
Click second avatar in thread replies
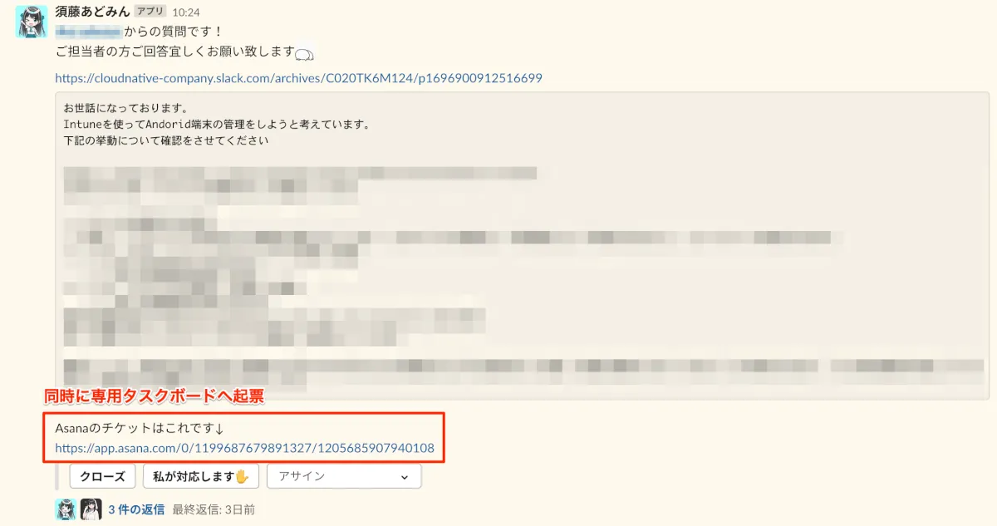click(x=91, y=509)
